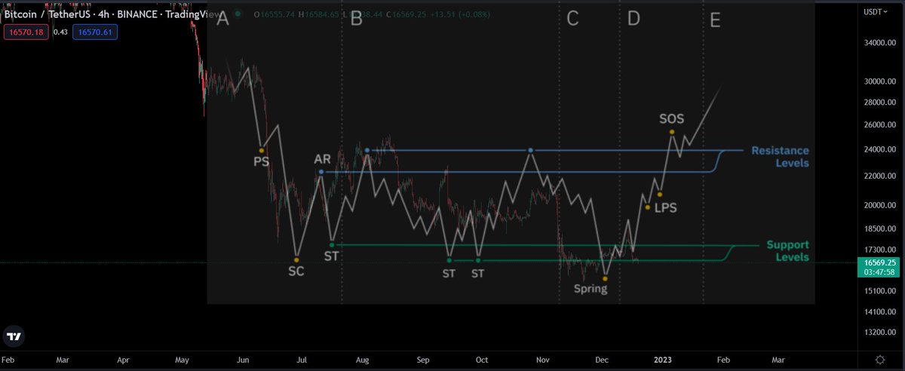Click the Dec label on time axis
The width and height of the screenshot is (905, 371).
tap(603, 360)
